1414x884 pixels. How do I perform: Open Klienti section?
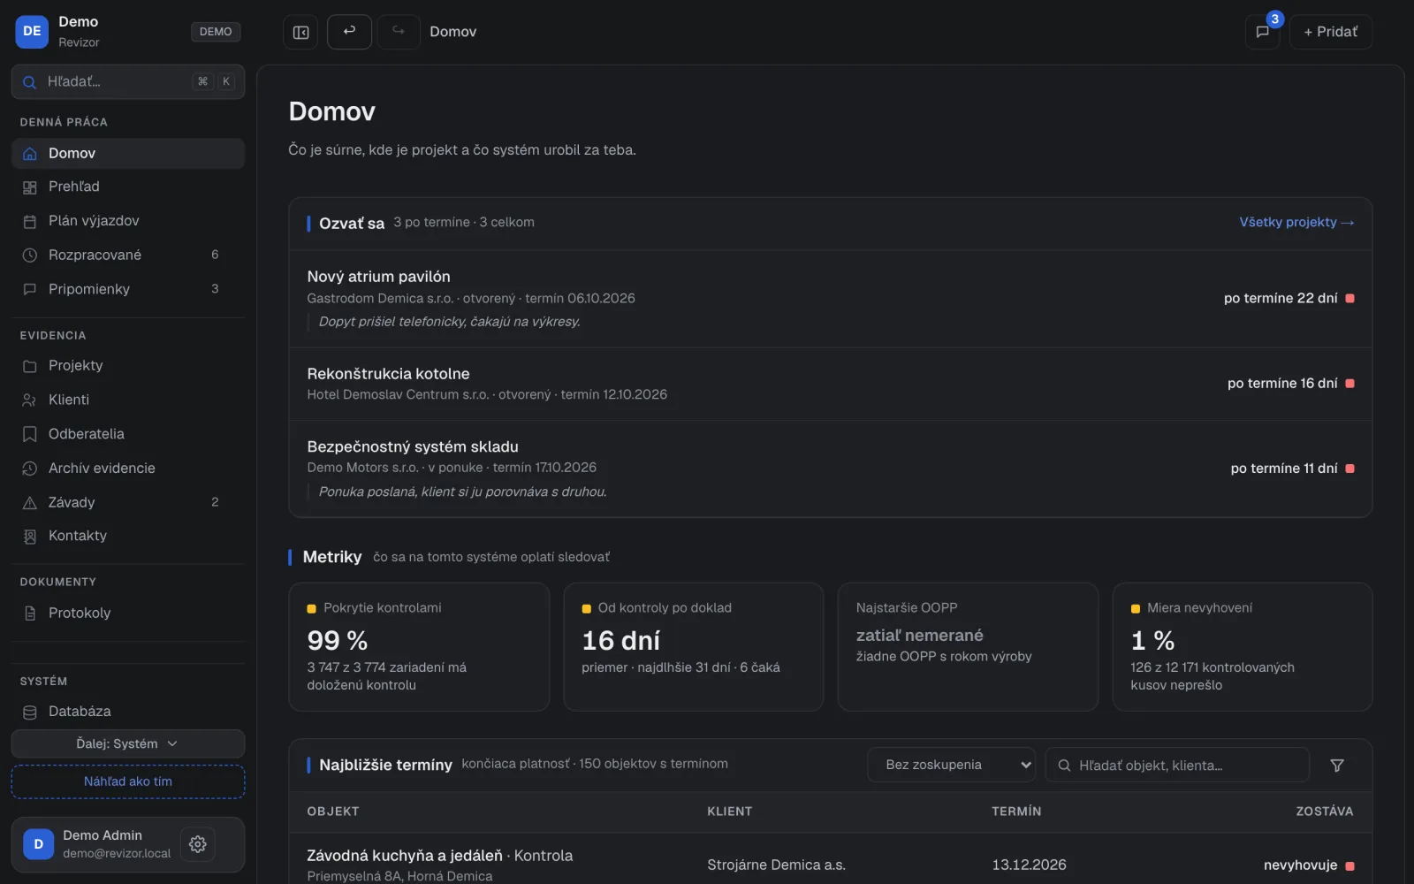click(128, 400)
